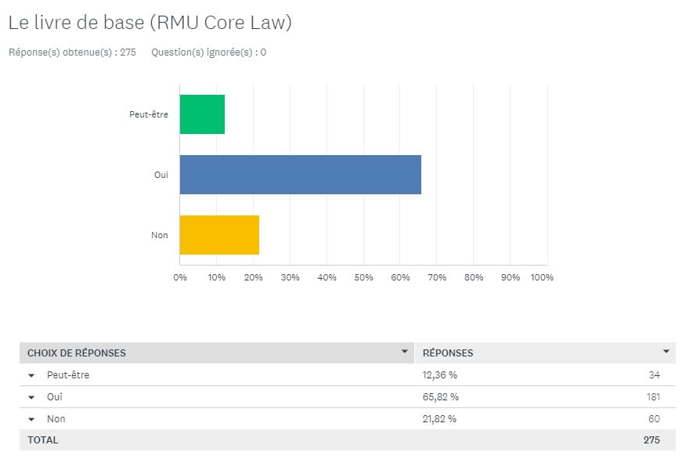Select the yellow Non bar in chart

(219, 235)
